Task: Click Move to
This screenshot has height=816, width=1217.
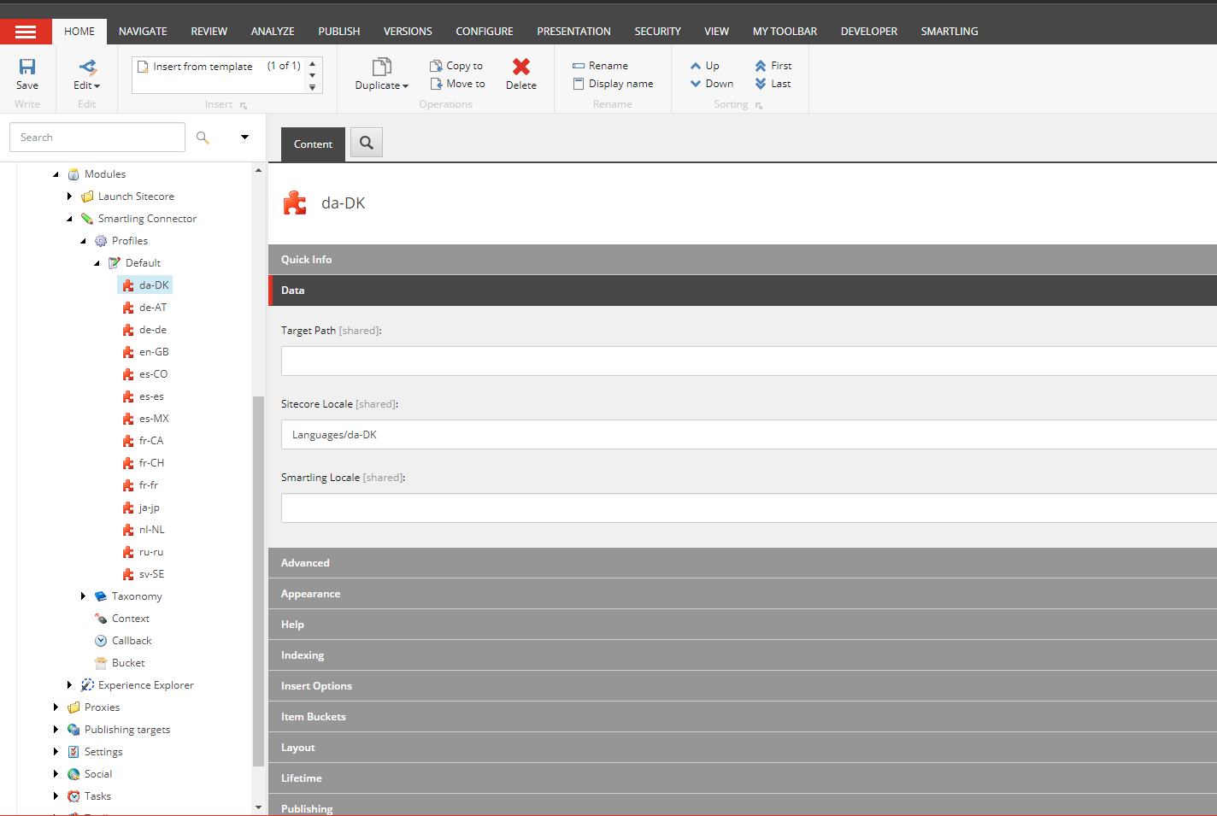Action: 457,84
